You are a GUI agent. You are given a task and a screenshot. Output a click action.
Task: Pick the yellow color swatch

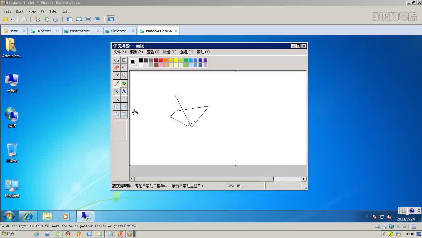(176, 60)
